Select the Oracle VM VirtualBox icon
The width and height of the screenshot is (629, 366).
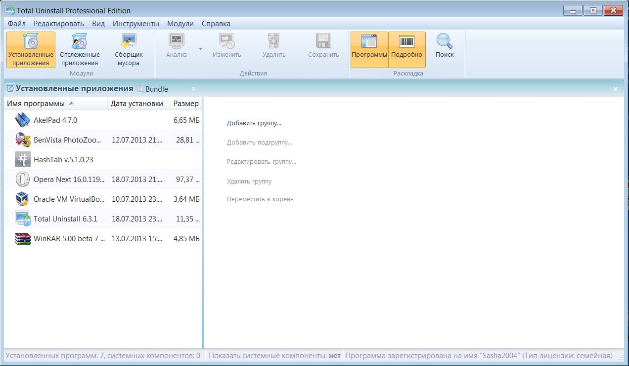coord(23,199)
